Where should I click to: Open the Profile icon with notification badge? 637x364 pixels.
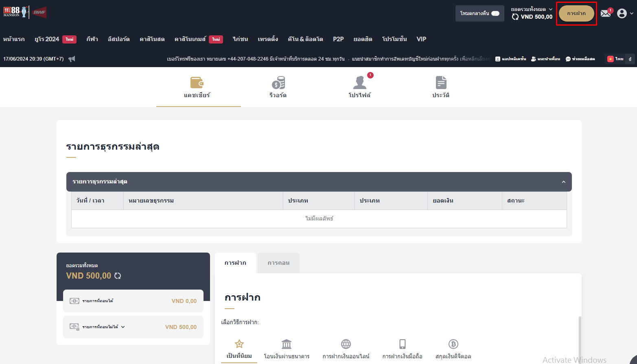359,83
